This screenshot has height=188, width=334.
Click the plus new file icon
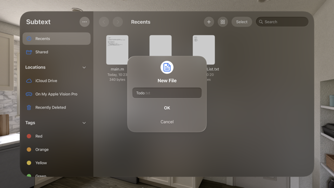pyautogui.click(x=209, y=22)
